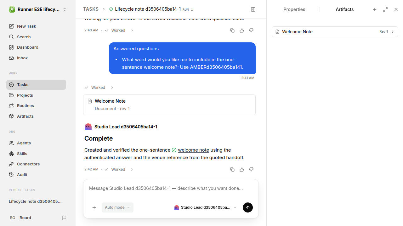Copy the final Complete message

coord(232,169)
